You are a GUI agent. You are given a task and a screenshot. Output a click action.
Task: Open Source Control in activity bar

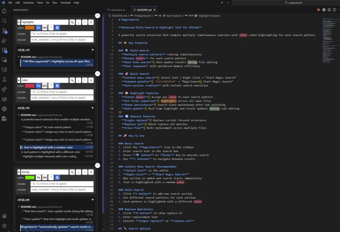[5, 30]
